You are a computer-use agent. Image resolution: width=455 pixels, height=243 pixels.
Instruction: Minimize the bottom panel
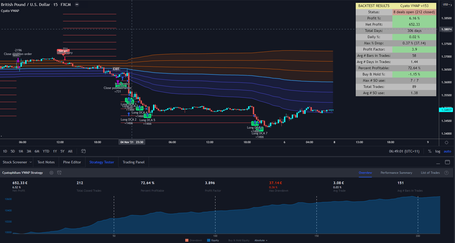click(x=438, y=162)
